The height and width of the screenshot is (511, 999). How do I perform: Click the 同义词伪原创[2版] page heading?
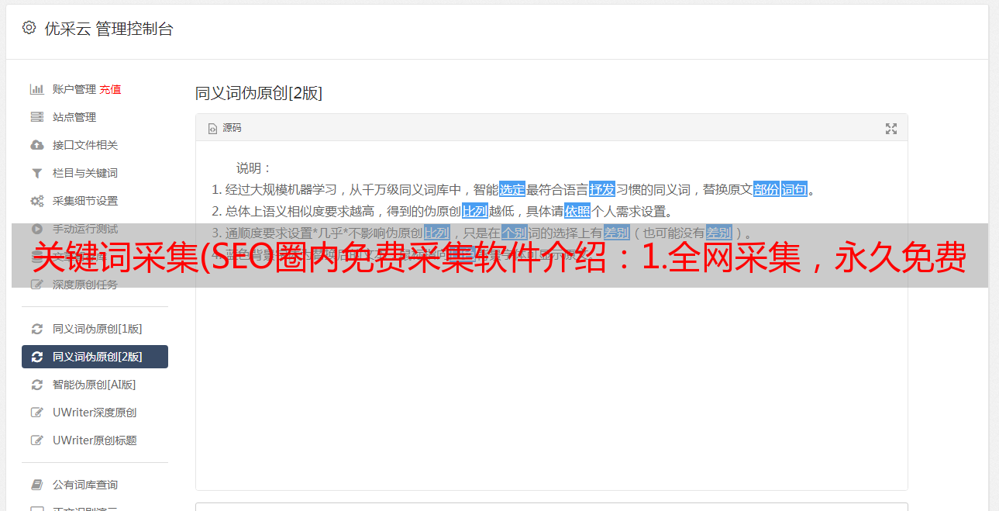coord(259,93)
